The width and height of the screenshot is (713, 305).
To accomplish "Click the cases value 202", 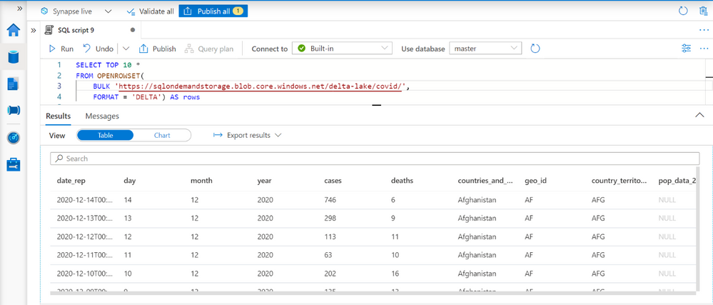I will pyautogui.click(x=330, y=274).
